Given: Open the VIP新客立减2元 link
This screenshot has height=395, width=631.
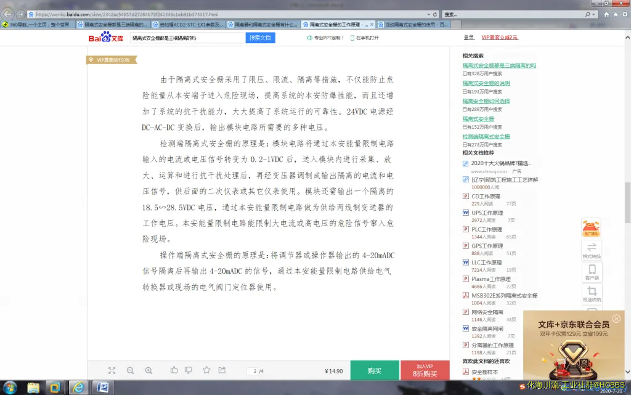Looking at the screenshot, I should [x=500, y=38].
